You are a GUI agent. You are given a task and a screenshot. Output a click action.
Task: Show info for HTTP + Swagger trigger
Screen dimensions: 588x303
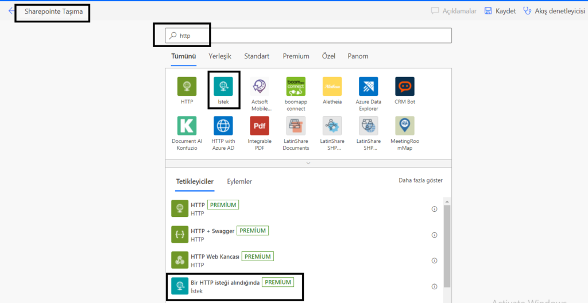pyautogui.click(x=435, y=235)
